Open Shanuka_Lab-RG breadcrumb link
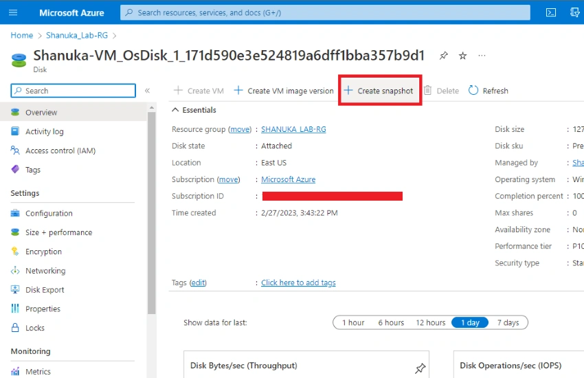Viewport: 584px width, 378px height. pyautogui.click(x=77, y=35)
